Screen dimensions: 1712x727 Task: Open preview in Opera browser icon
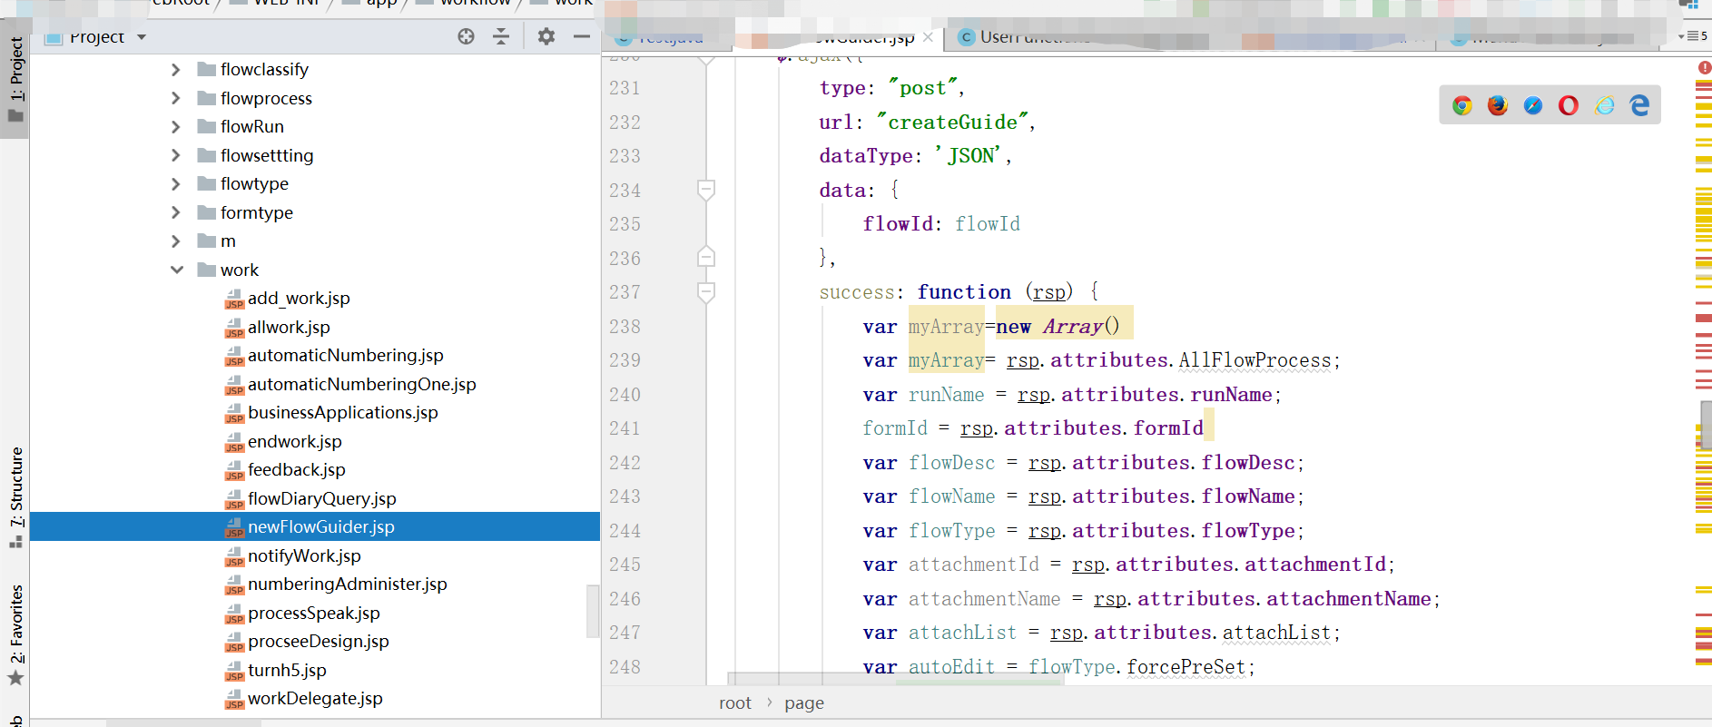[x=1569, y=105]
